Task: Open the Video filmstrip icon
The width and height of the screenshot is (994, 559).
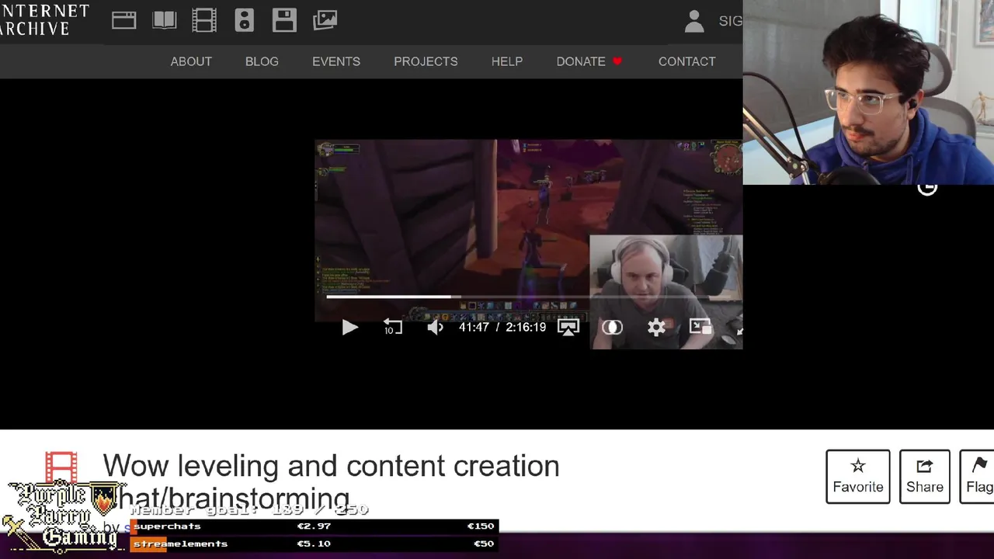Action: (x=204, y=20)
